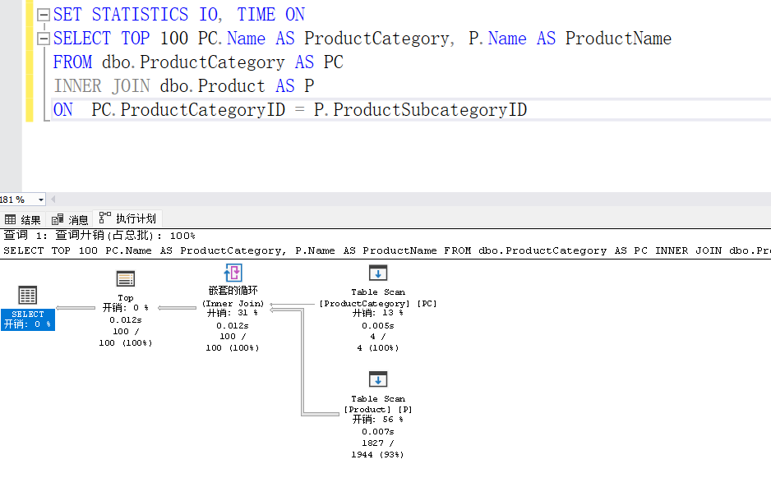The image size is (771, 496).
Task: Click Inner Join 开销: 31 % text
Action: (232, 313)
